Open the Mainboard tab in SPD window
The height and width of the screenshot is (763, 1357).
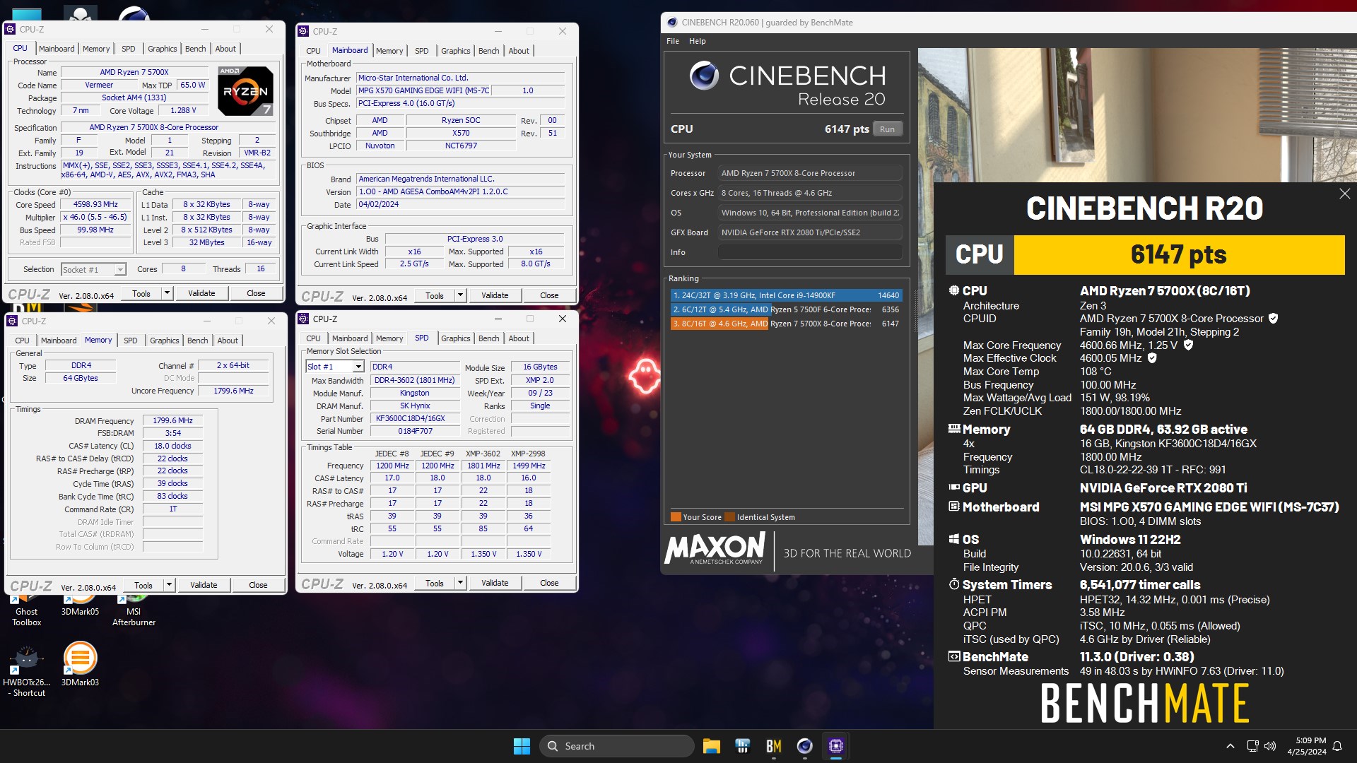click(x=350, y=338)
